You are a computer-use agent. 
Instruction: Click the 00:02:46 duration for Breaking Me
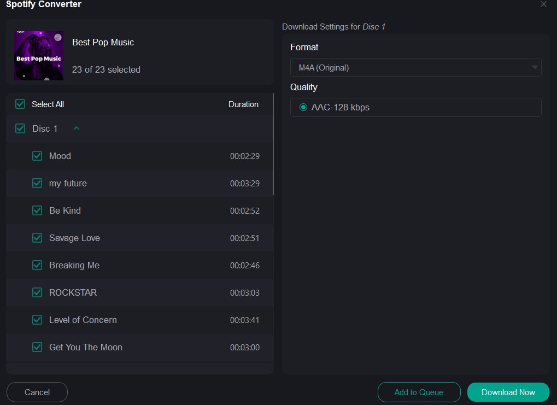tap(245, 266)
